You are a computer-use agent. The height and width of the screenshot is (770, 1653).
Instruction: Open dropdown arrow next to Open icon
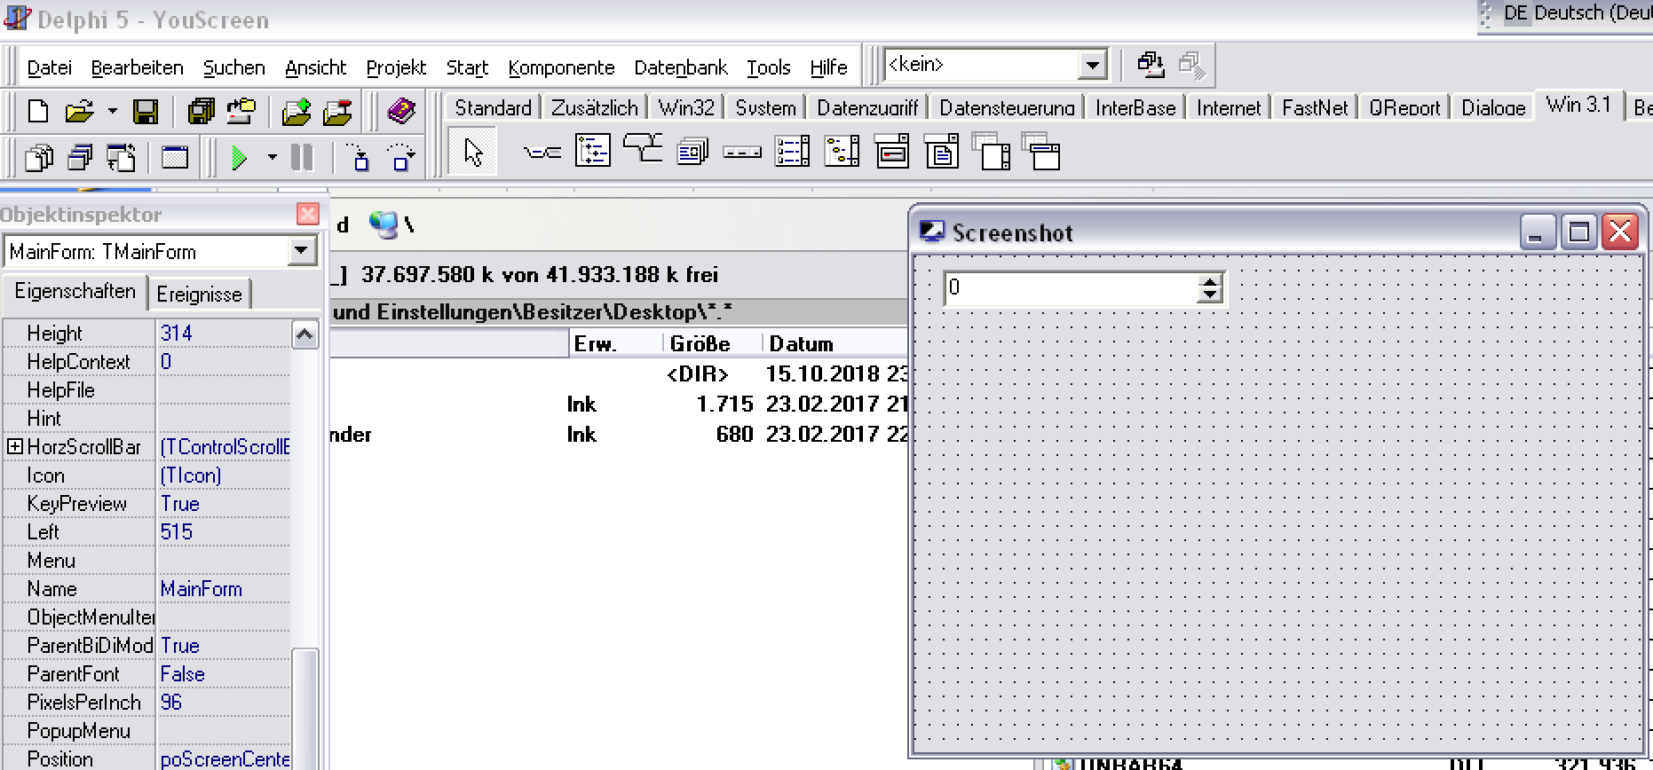coord(112,111)
